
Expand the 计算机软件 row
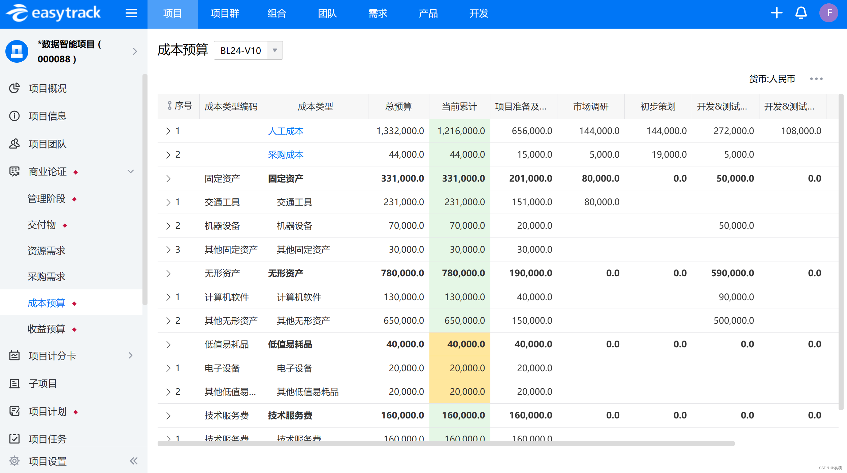coord(168,297)
